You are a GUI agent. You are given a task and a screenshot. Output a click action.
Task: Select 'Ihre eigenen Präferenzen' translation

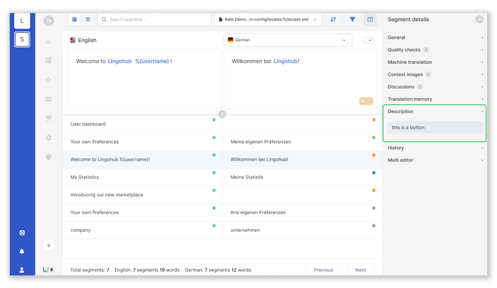(258, 212)
